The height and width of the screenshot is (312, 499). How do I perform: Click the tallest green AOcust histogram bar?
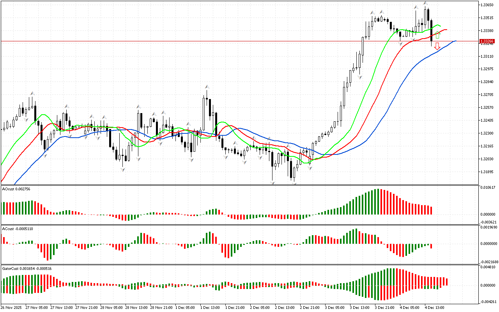point(377,202)
